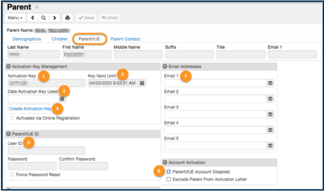This screenshot has height=191, width=324.
Task: Click the previous record arrow icon
Action: pos(33,18)
